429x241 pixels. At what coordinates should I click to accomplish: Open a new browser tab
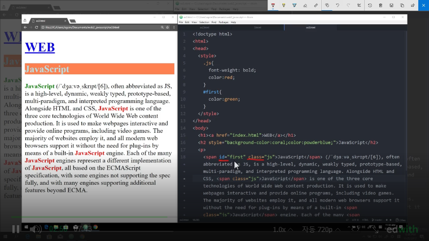click(72, 21)
